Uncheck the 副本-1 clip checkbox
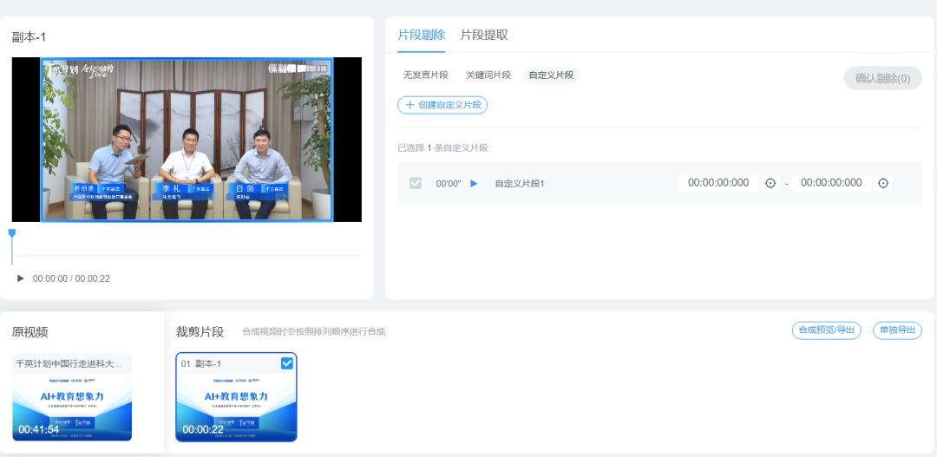Image resolution: width=937 pixels, height=457 pixels. pos(287,363)
